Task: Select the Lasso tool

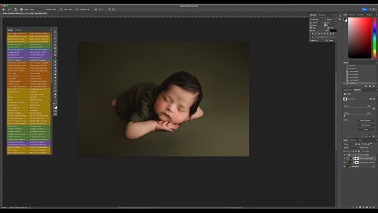Action: (56, 38)
